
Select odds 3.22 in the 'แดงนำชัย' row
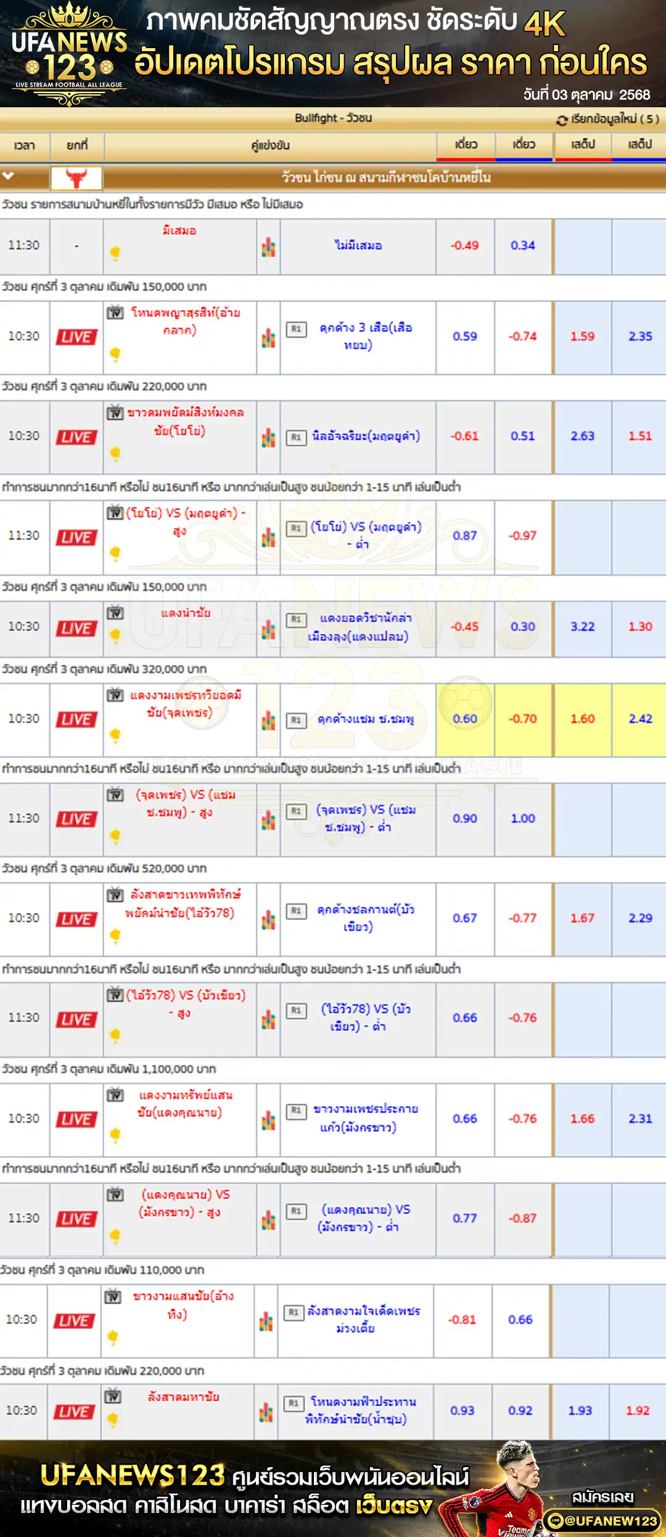tap(582, 626)
